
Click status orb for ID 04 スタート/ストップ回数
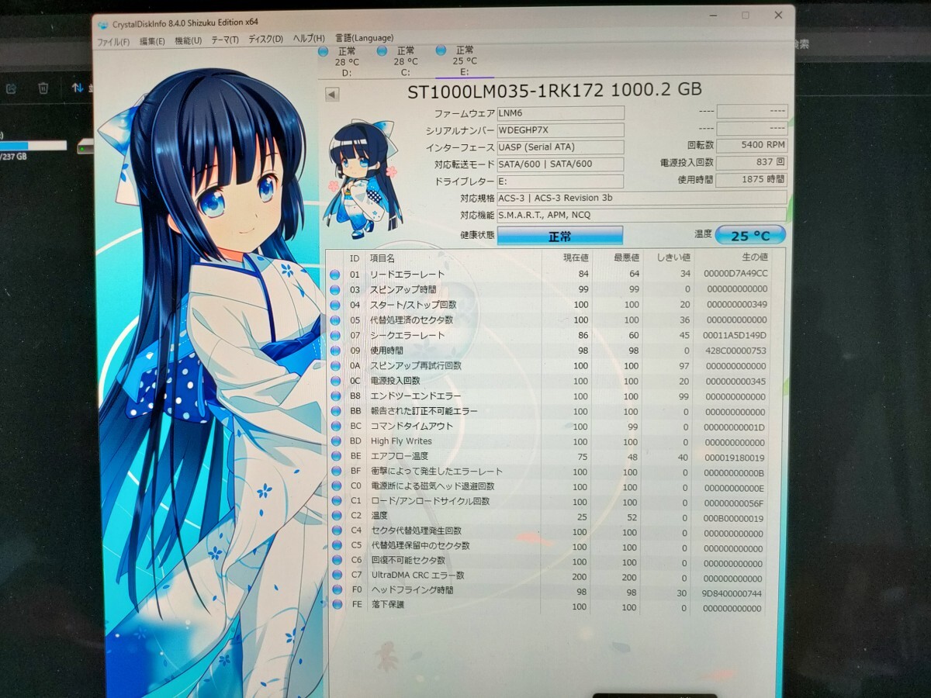(335, 305)
